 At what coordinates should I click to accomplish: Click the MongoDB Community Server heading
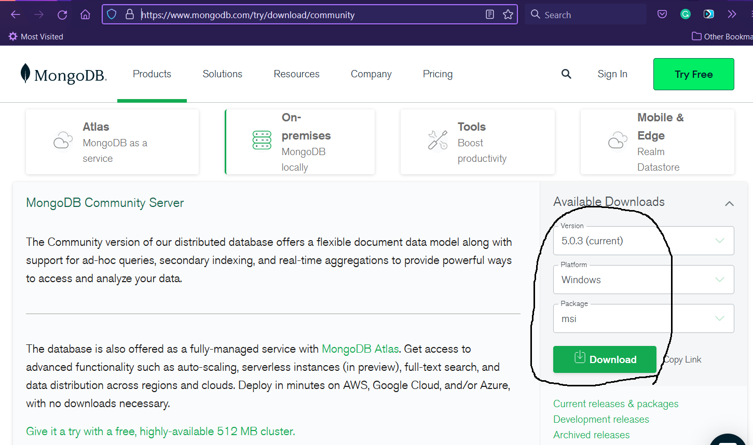coord(105,203)
